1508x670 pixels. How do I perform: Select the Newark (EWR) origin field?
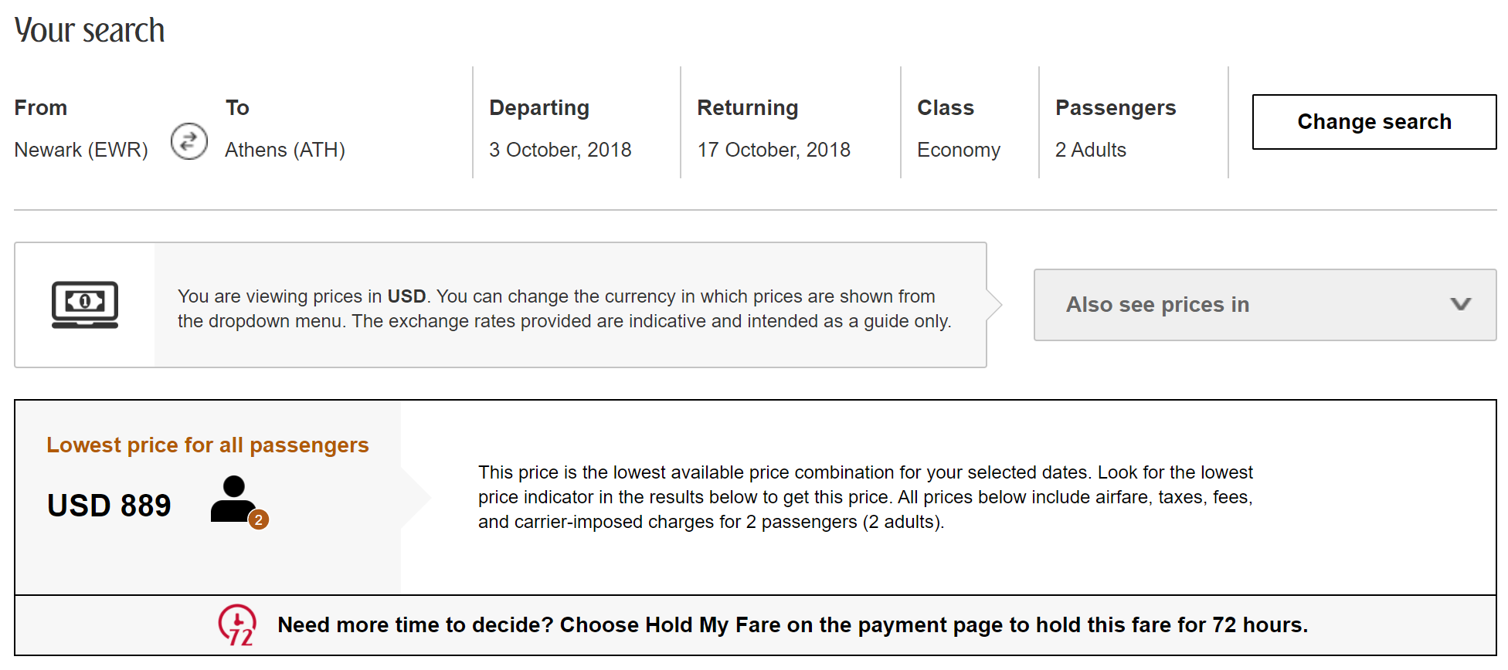[81, 150]
